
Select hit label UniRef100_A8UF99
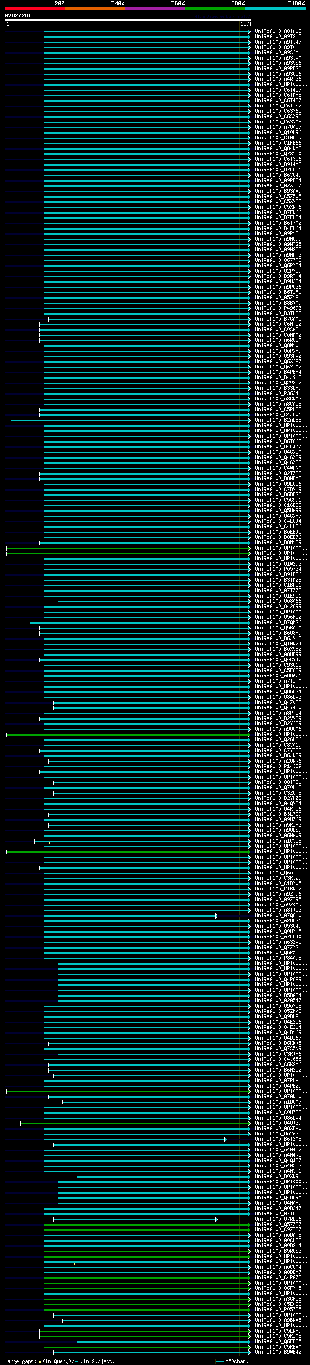pyautogui.click(x=278, y=655)
